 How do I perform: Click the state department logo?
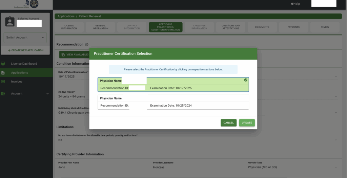click(x=34, y=4)
